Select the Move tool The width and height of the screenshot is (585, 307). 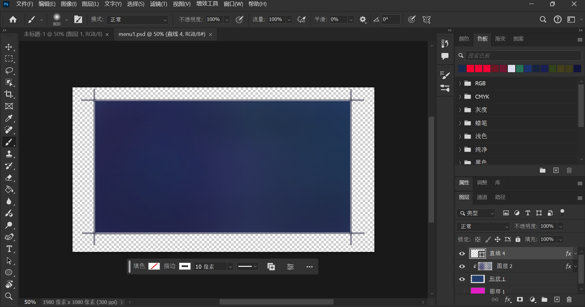pos(9,47)
